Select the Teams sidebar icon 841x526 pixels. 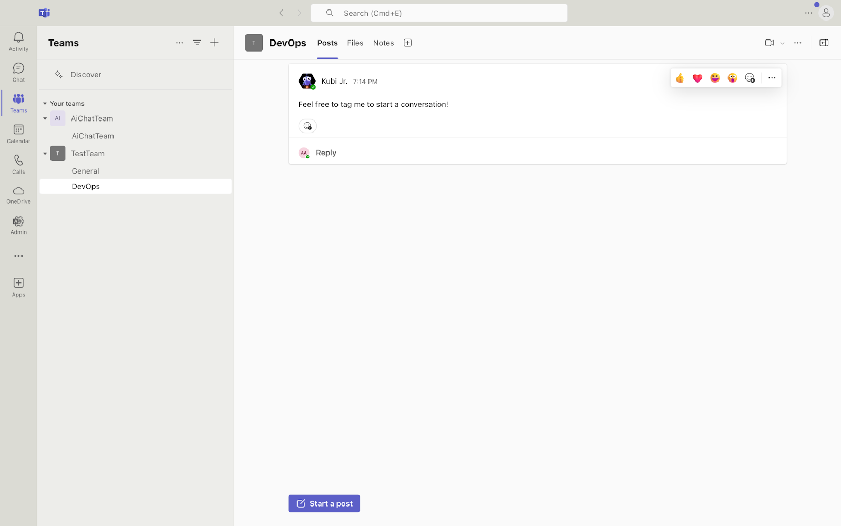(18, 103)
